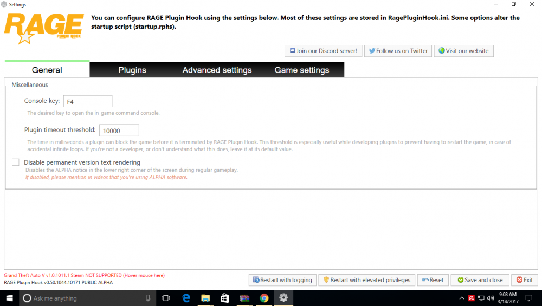542x306 pixels.
Task: Click the Join our Discord server button
Action: (323, 51)
